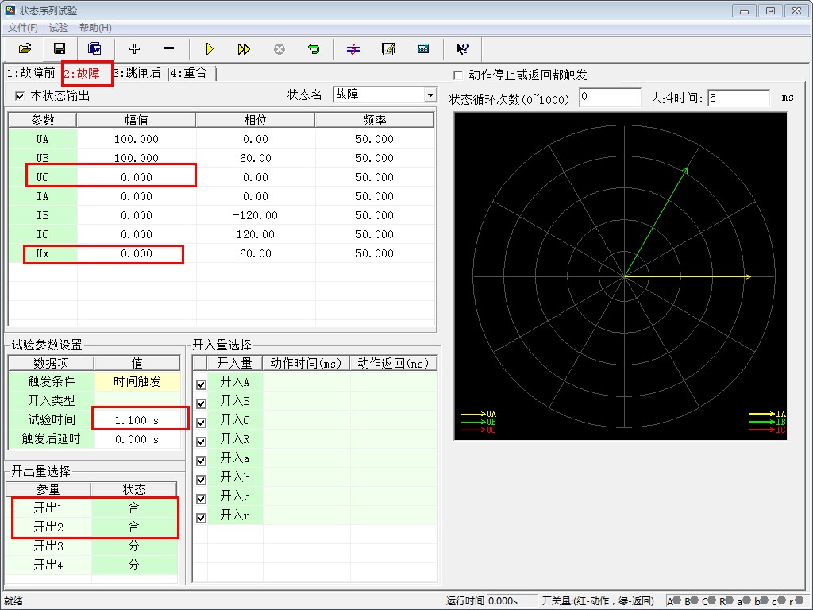
Task: Add a new state with plus icon
Action: coord(134,48)
